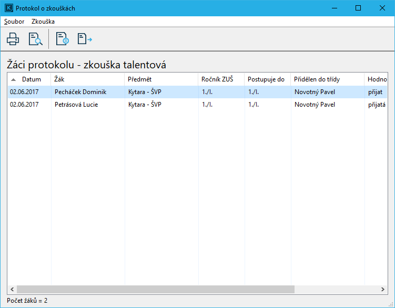This screenshot has width=395, height=308.
Task: Open the Zkouška menu
Action: click(x=43, y=22)
